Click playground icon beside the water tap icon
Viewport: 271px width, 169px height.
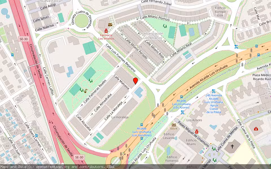[x=81, y=90]
